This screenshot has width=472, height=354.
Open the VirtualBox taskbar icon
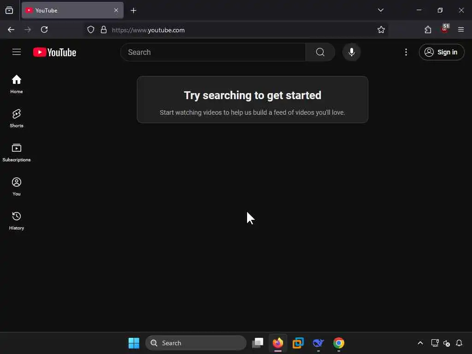pos(298,343)
